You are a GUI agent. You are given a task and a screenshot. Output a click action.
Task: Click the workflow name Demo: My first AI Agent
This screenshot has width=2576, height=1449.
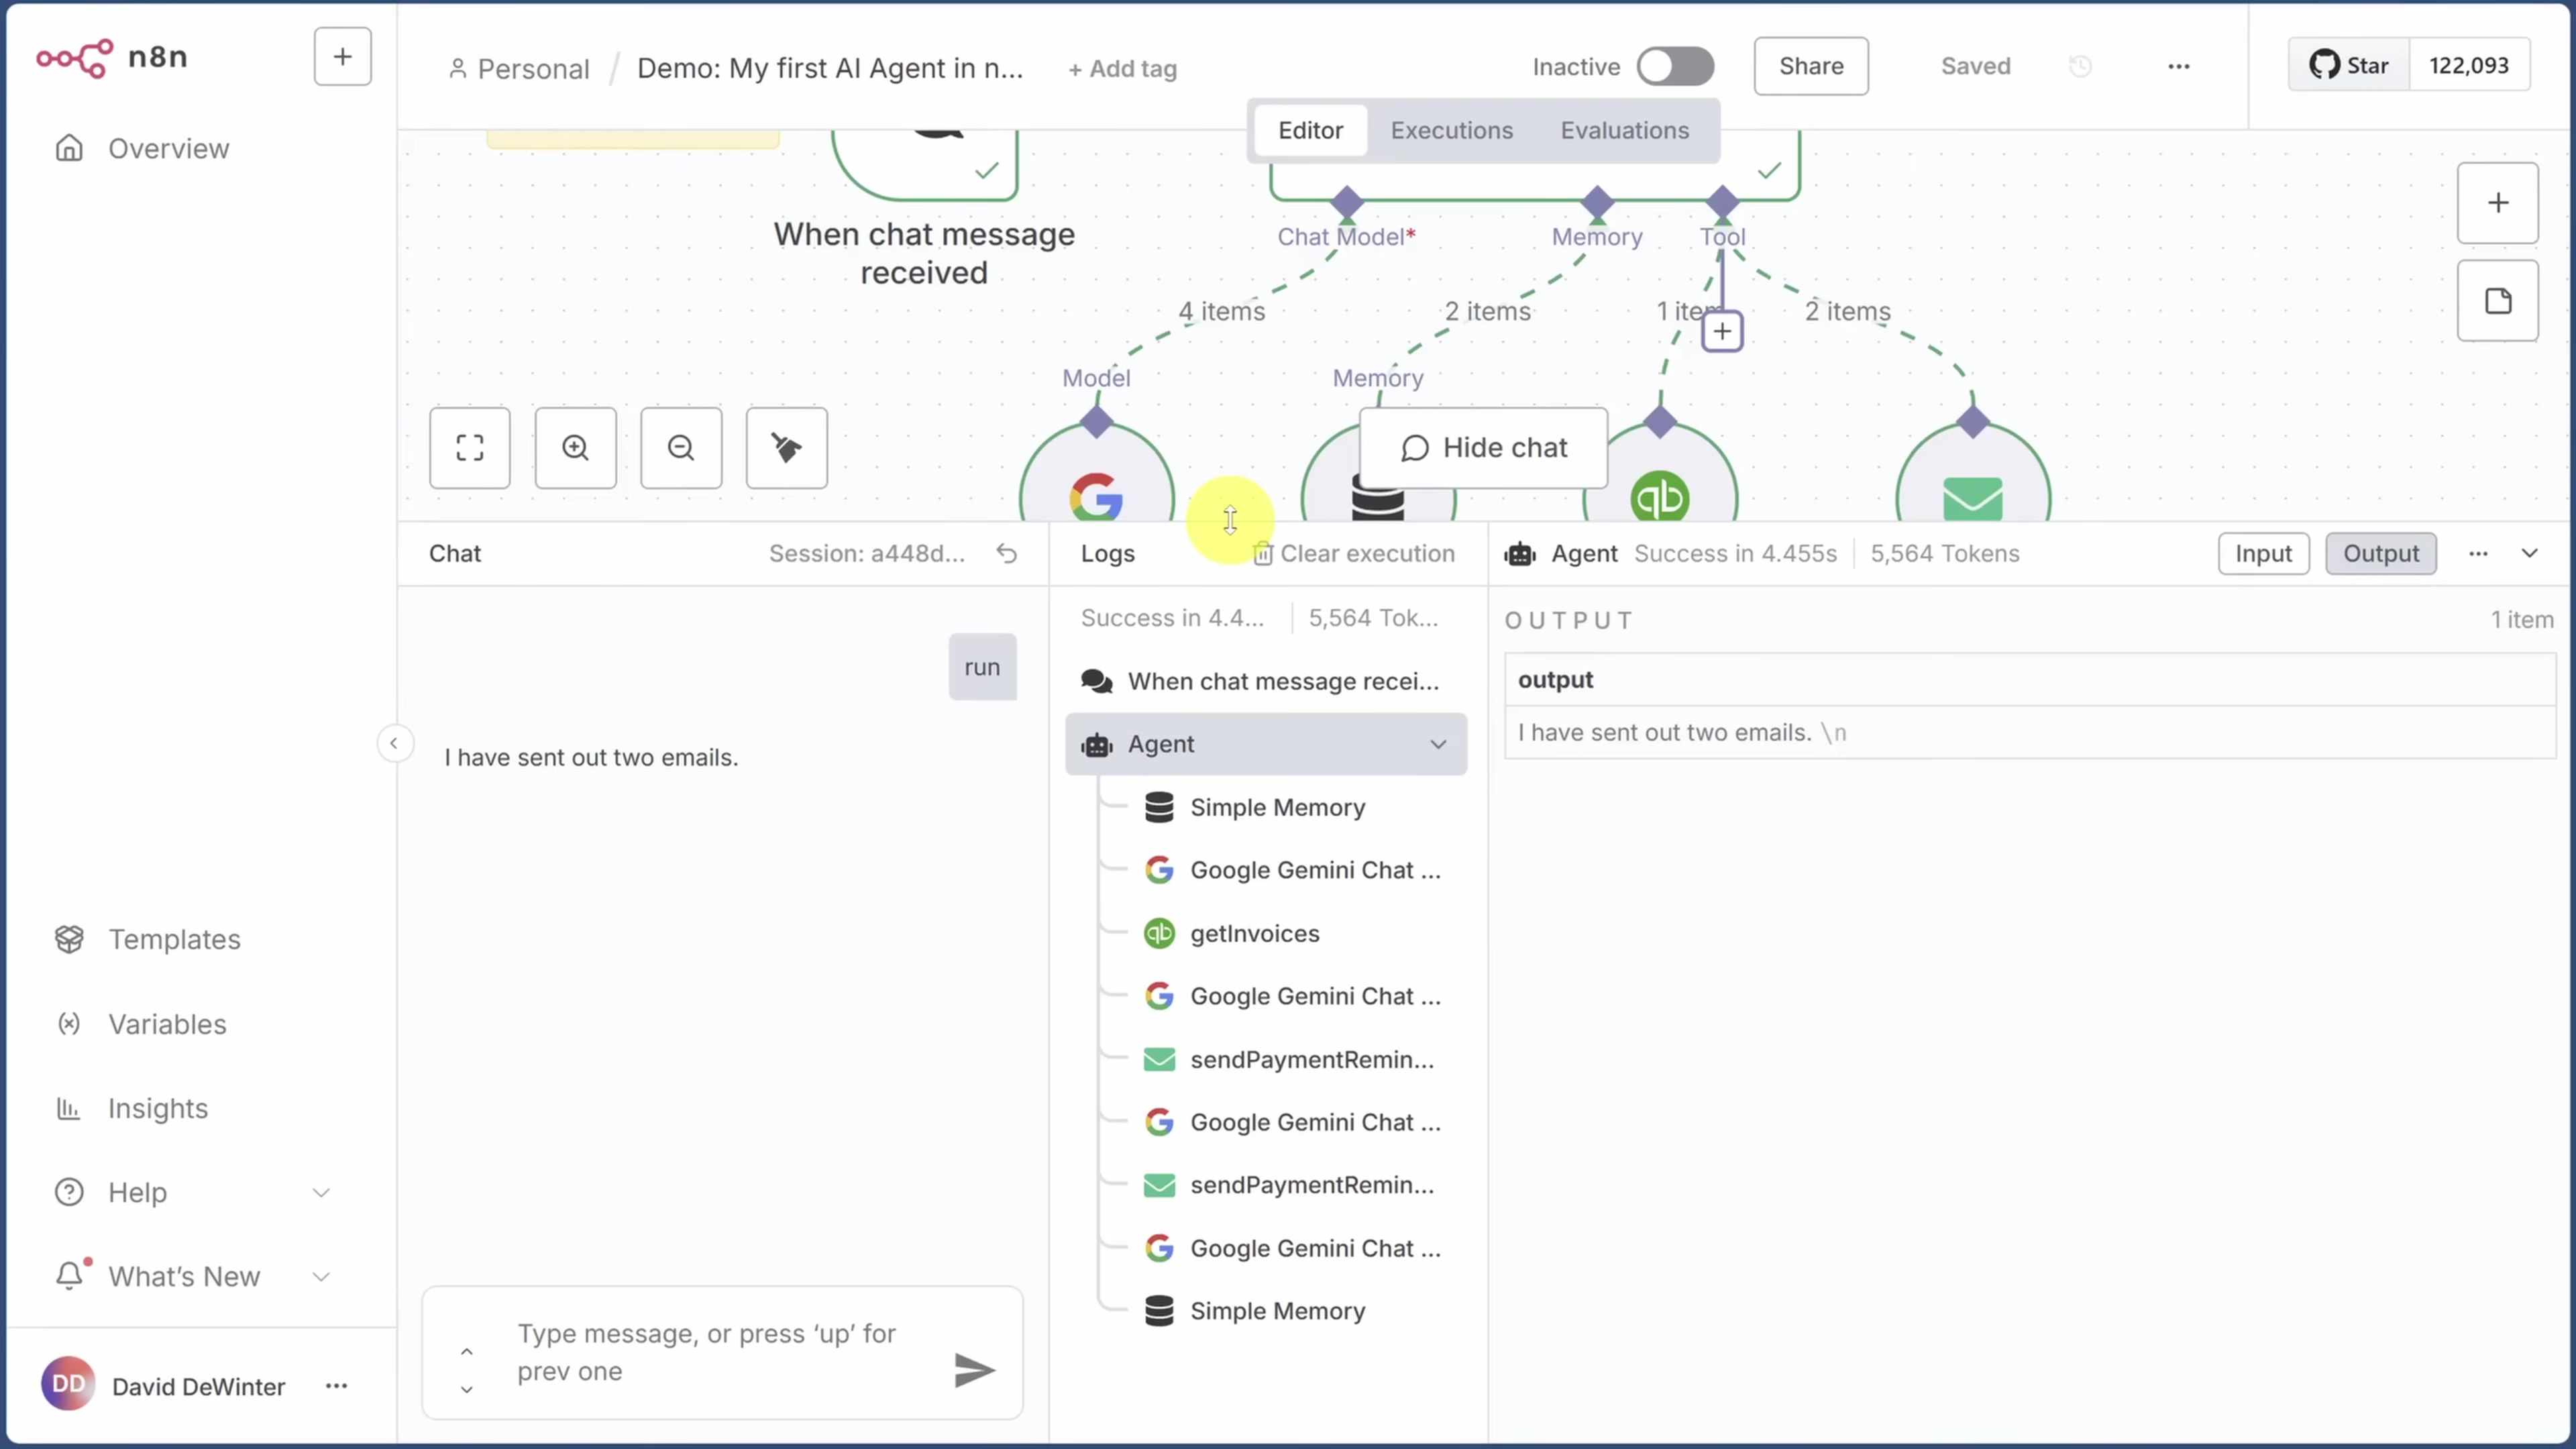point(830,68)
